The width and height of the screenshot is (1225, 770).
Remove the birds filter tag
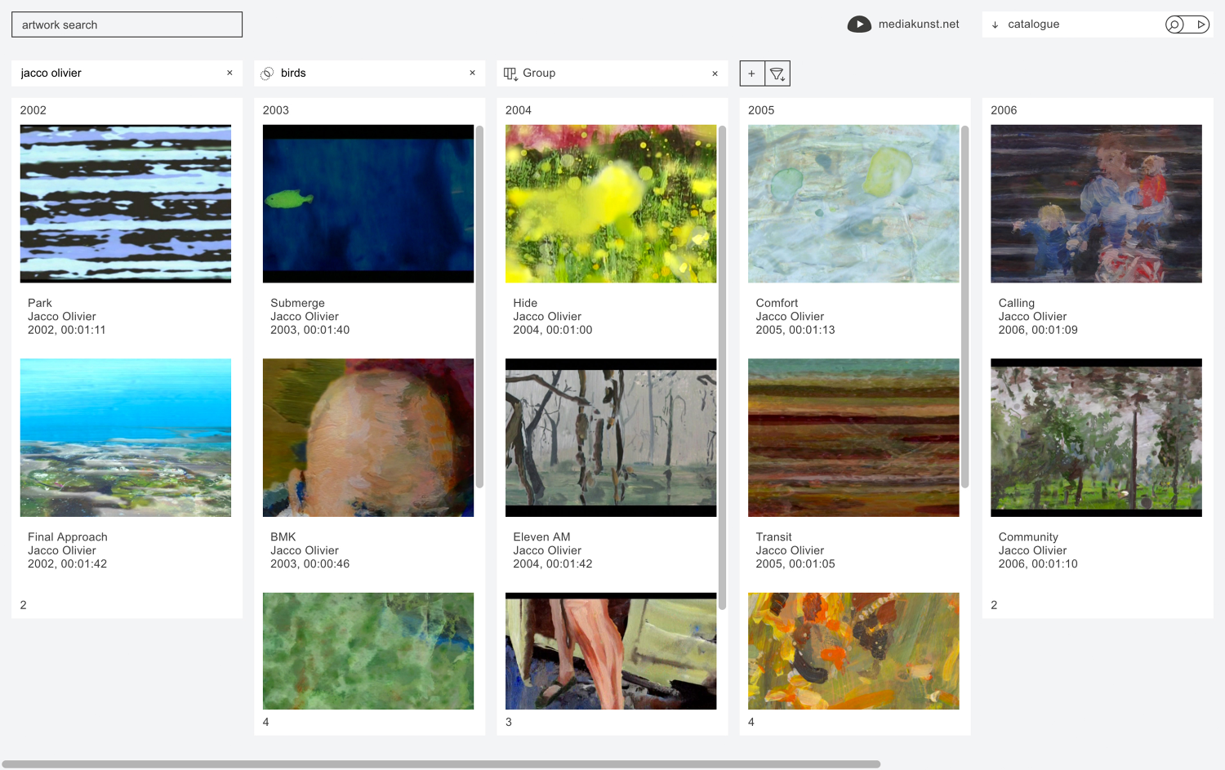pyautogui.click(x=472, y=73)
